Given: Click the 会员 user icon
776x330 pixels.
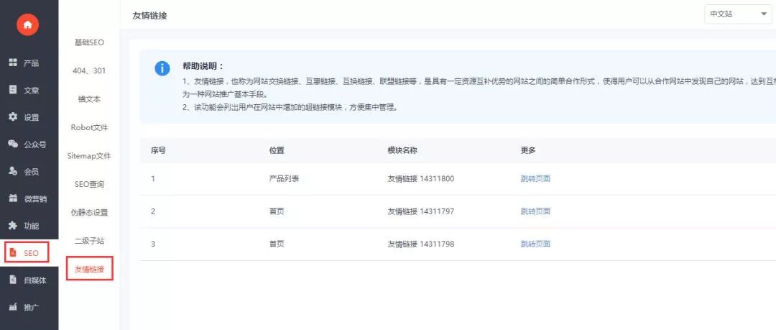Looking at the screenshot, I should coord(14,171).
